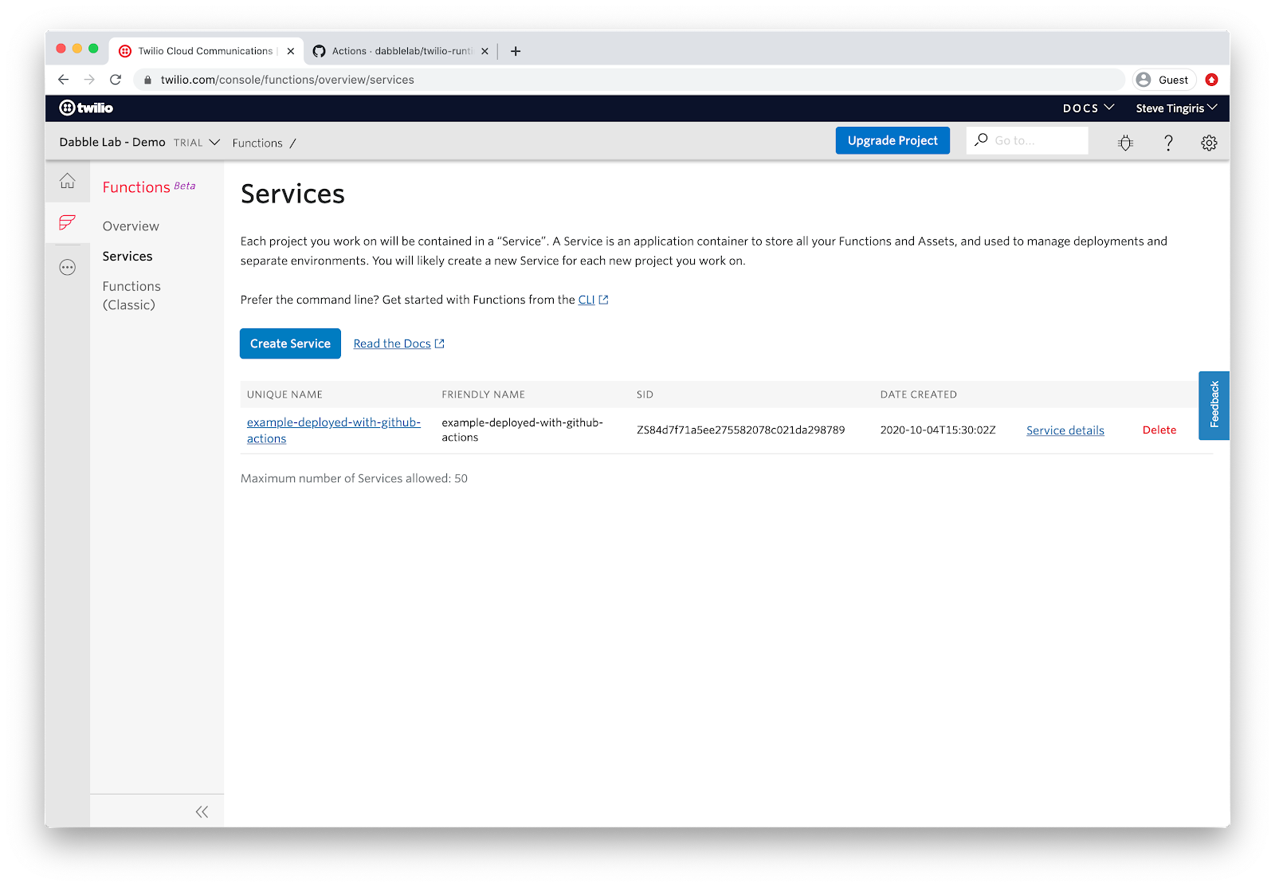This screenshot has width=1275, height=887.
Task: Select the Functions product icon in sidebar
Action: (68, 222)
